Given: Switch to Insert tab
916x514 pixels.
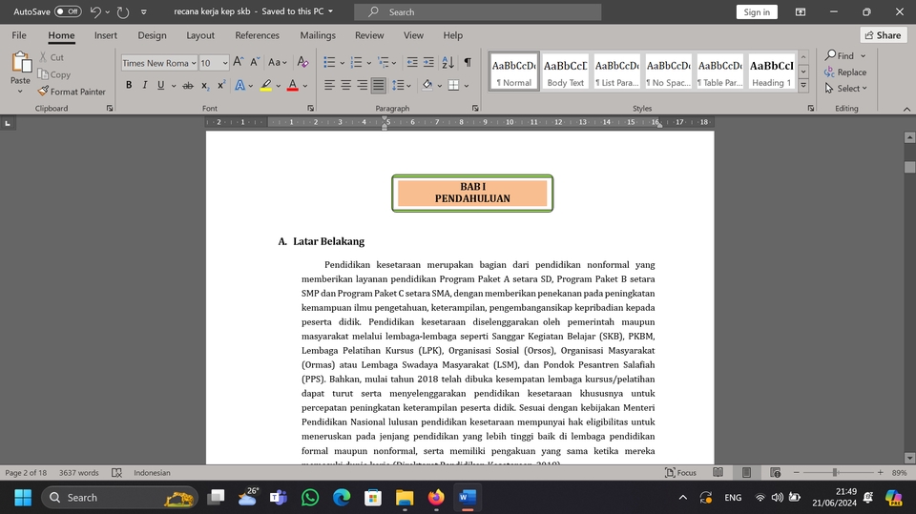Looking at the screenshot, I should tap(106, 35).
